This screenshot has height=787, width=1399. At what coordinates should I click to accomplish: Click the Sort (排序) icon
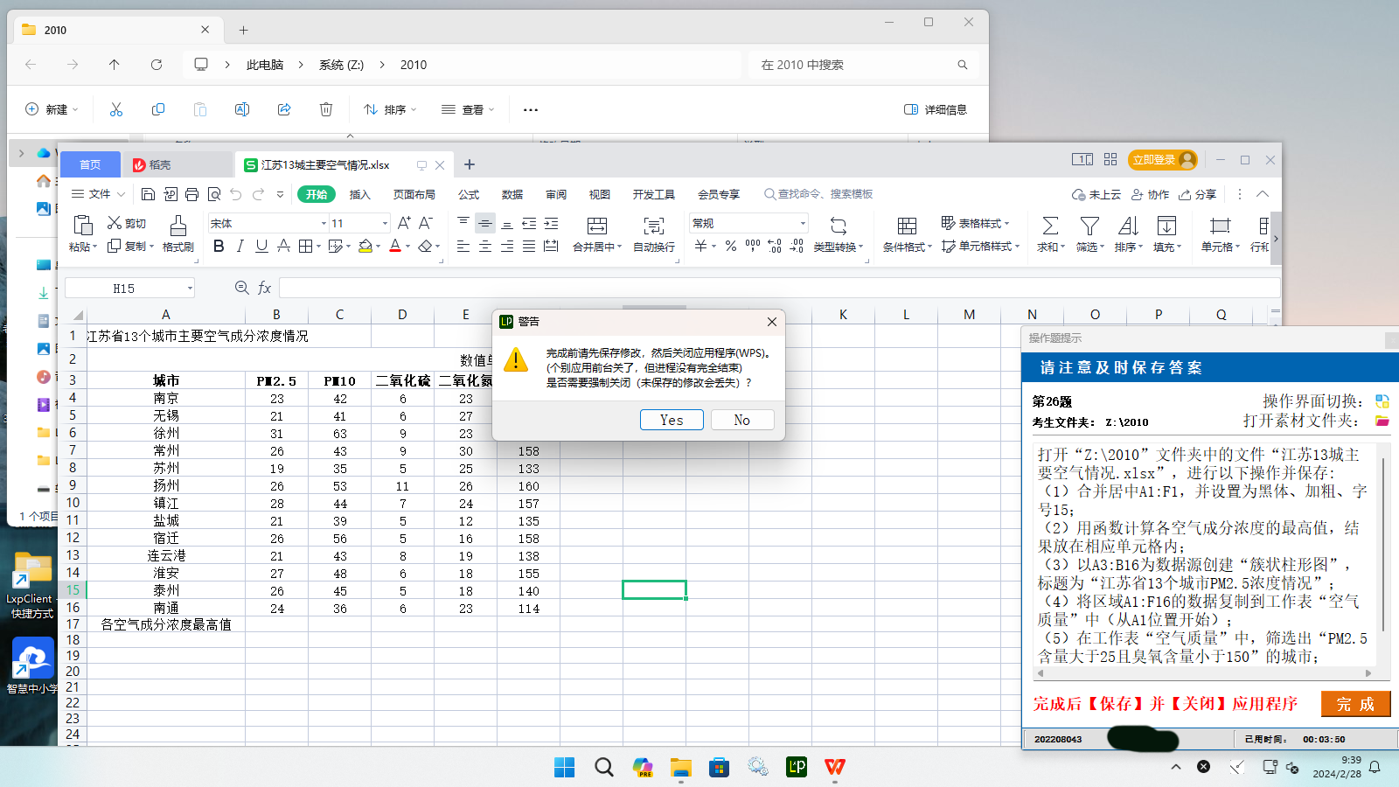1128,226
